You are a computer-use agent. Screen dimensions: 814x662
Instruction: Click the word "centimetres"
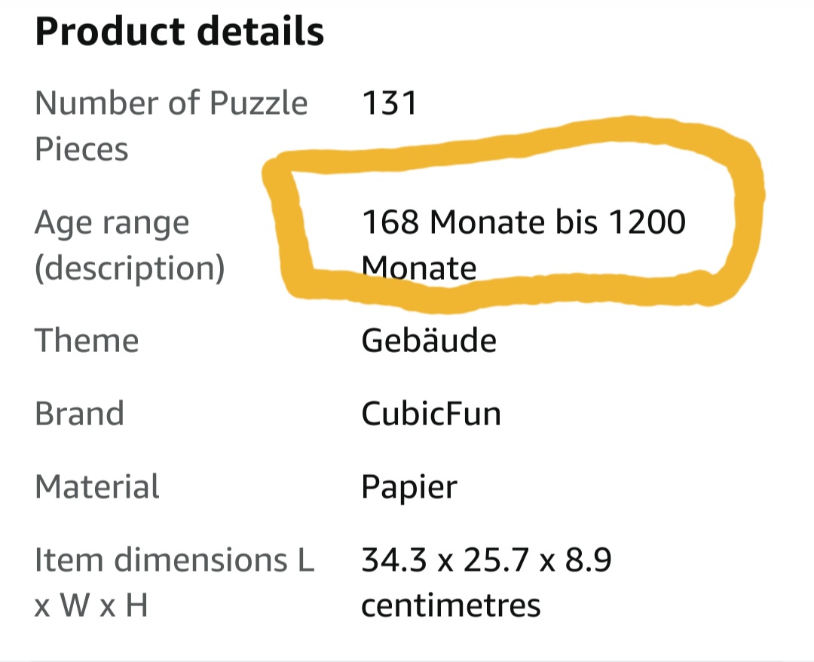(x=451, y=605)
